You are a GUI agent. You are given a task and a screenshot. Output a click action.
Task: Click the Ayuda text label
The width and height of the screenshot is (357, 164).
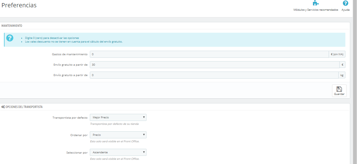pos(345,10)
